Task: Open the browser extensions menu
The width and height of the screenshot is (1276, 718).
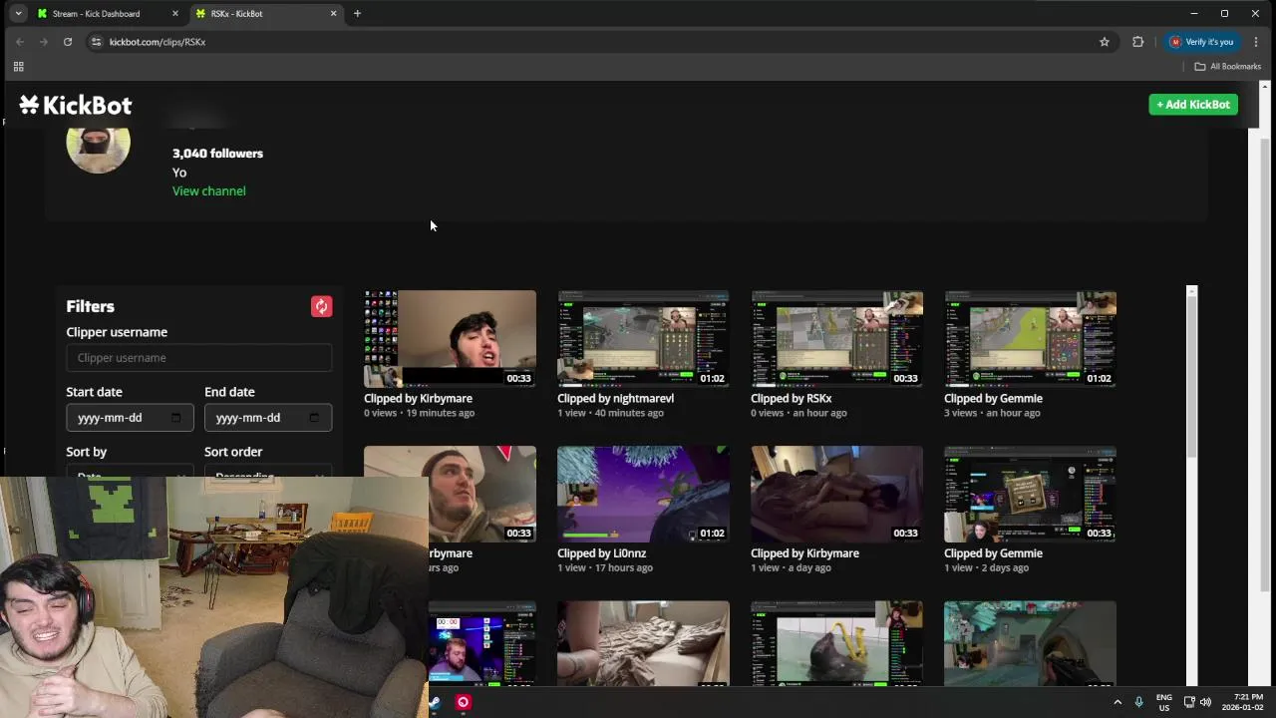Action: pos(1137,42)
